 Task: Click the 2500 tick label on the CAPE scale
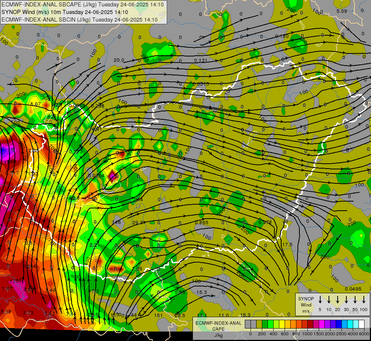pyautogui.click(x=341, y=334)
